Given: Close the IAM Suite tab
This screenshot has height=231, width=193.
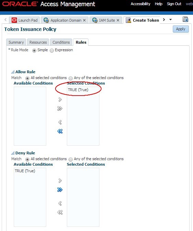Looking at the screenshot, I should click(x=118, y=20).
